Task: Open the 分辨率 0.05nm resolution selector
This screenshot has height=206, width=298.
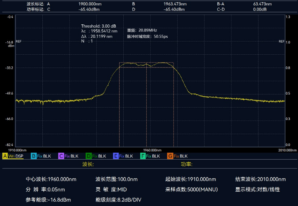Action: pyautogui.click(x=45, y=189)
